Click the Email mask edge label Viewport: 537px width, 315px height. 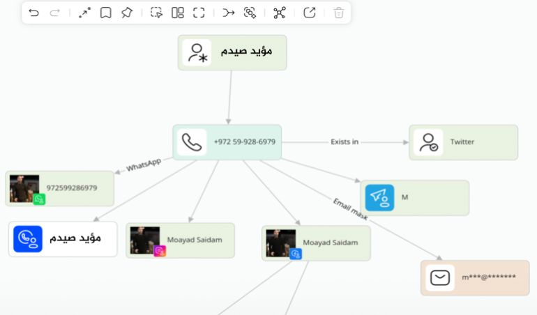pyautogui.click(x=350, y=209)
